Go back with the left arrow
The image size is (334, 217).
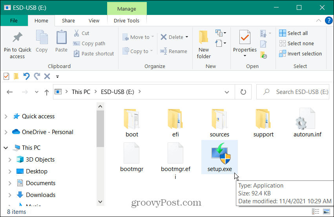click(9, 92)
